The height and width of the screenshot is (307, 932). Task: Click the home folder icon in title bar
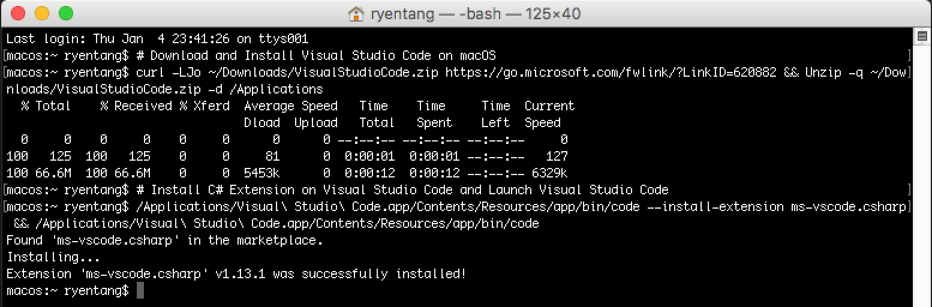356,14
